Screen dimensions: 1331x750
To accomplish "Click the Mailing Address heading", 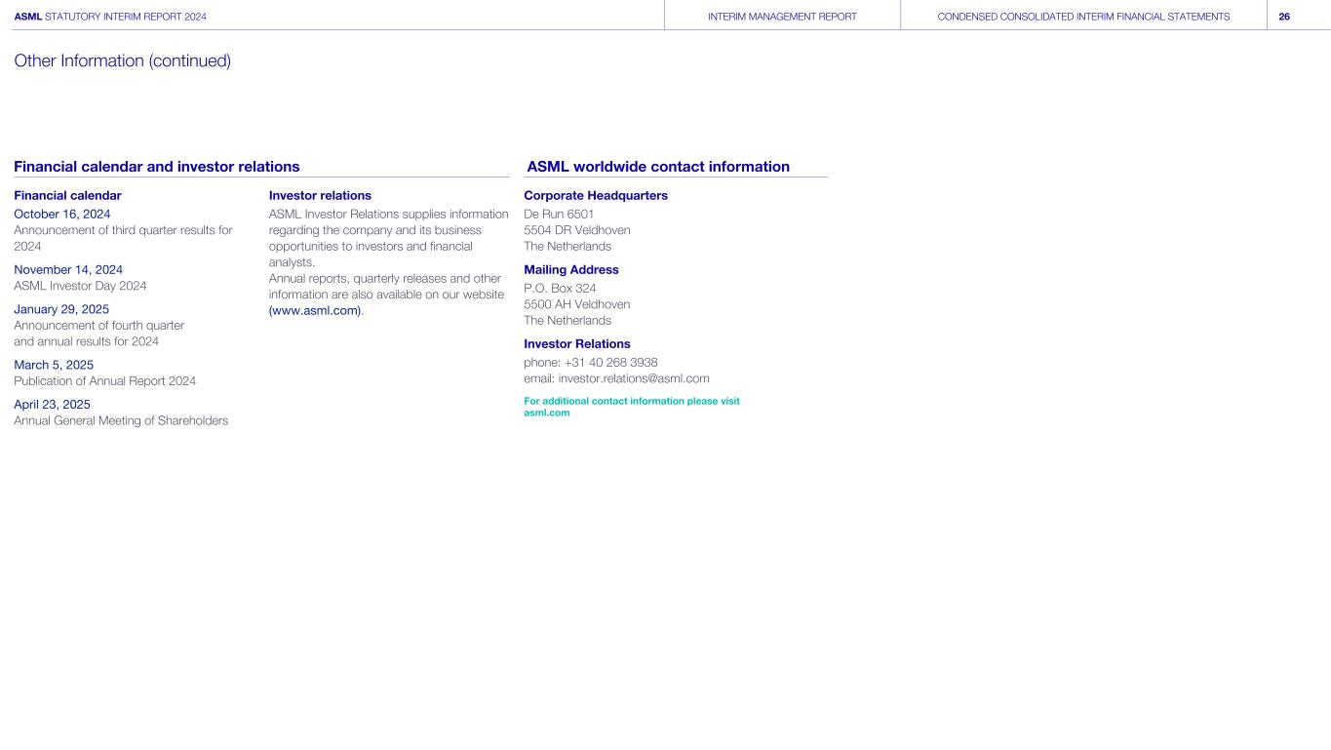I will pyautogui.click(x=571, y=269).
